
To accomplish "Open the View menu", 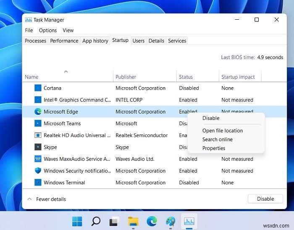I will tap(68, 30).
